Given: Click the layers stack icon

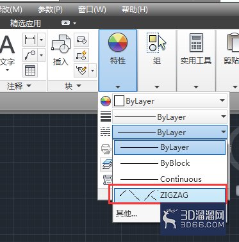Looking at the screenshot, I should [x=106, y=165].
